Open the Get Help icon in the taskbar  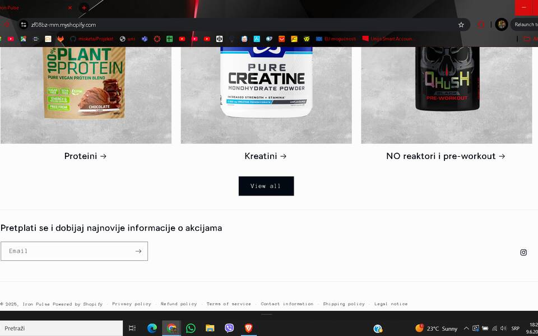coord(378,329)
